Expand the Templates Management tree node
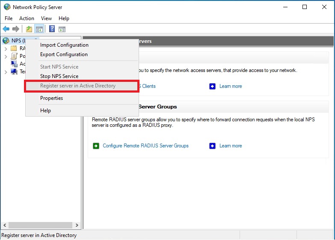 (6, 72)
